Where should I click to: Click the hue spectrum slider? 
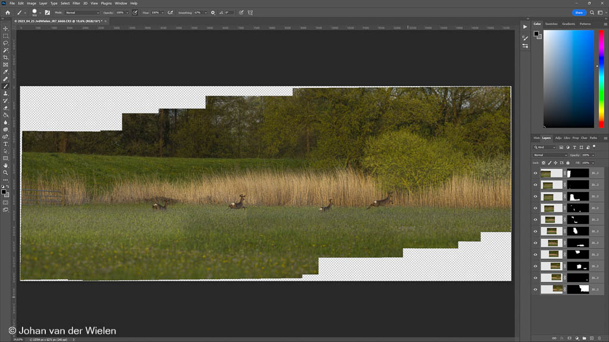(601, 78)
